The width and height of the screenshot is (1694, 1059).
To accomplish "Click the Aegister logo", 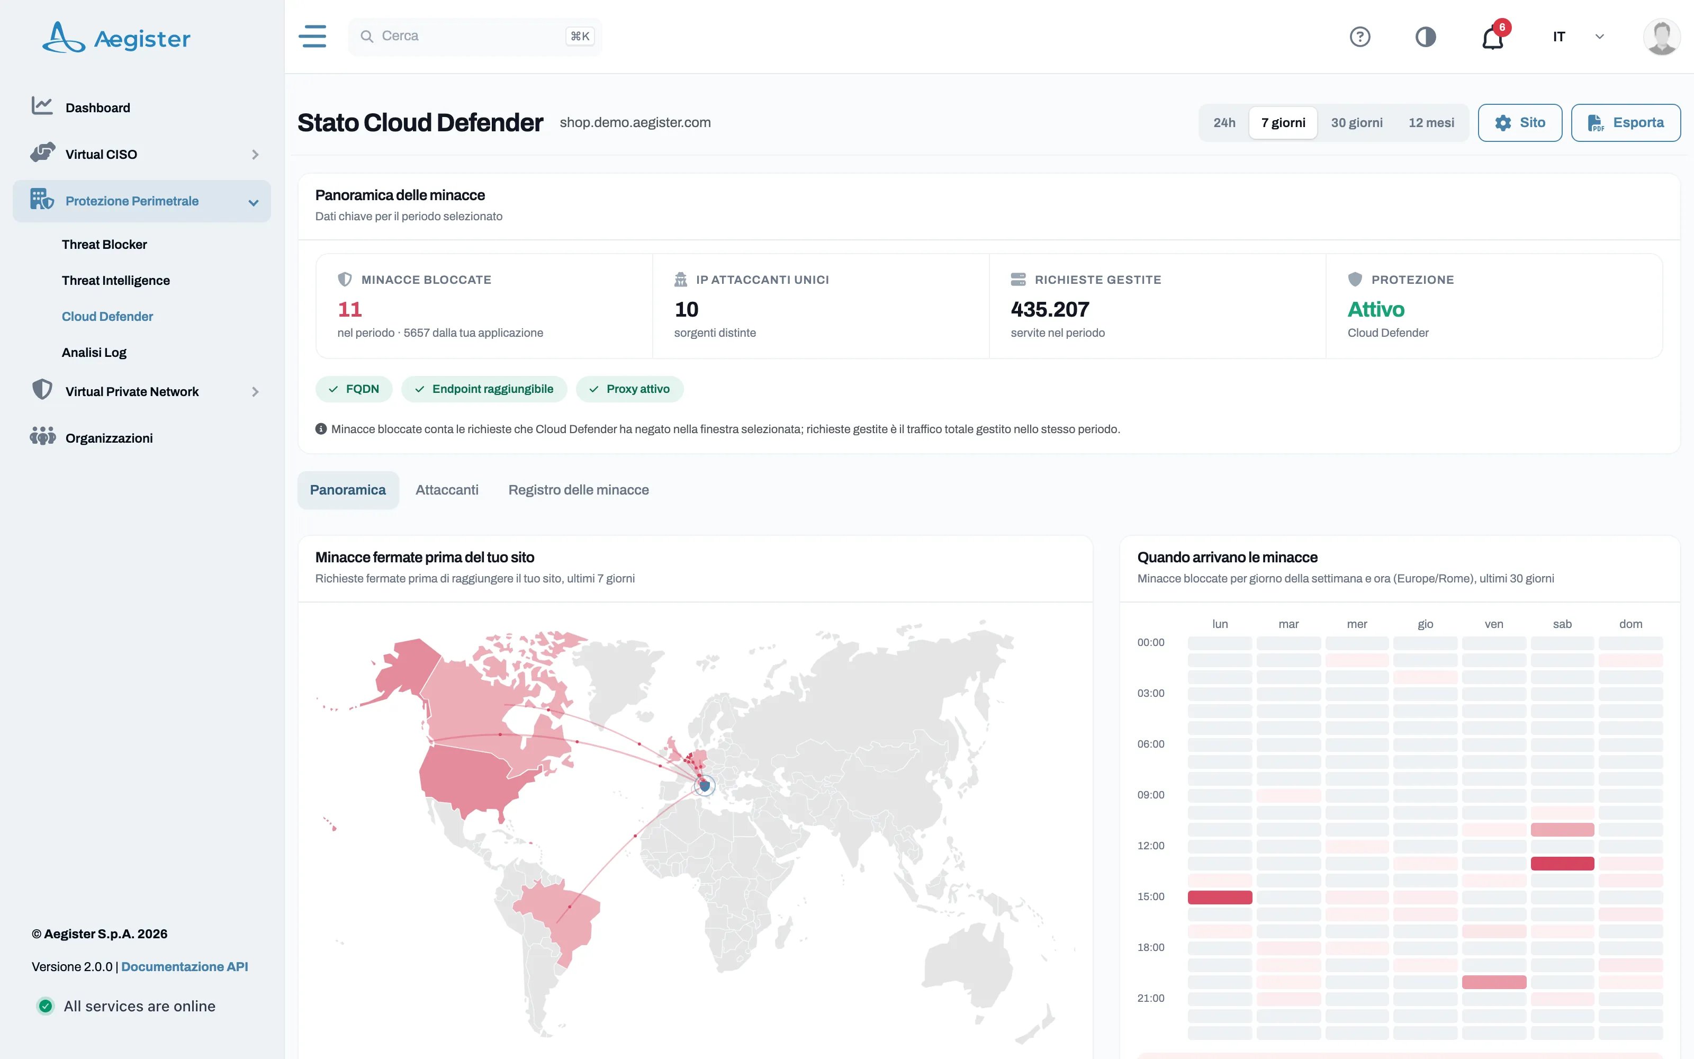I will click(x=116, y=37).
